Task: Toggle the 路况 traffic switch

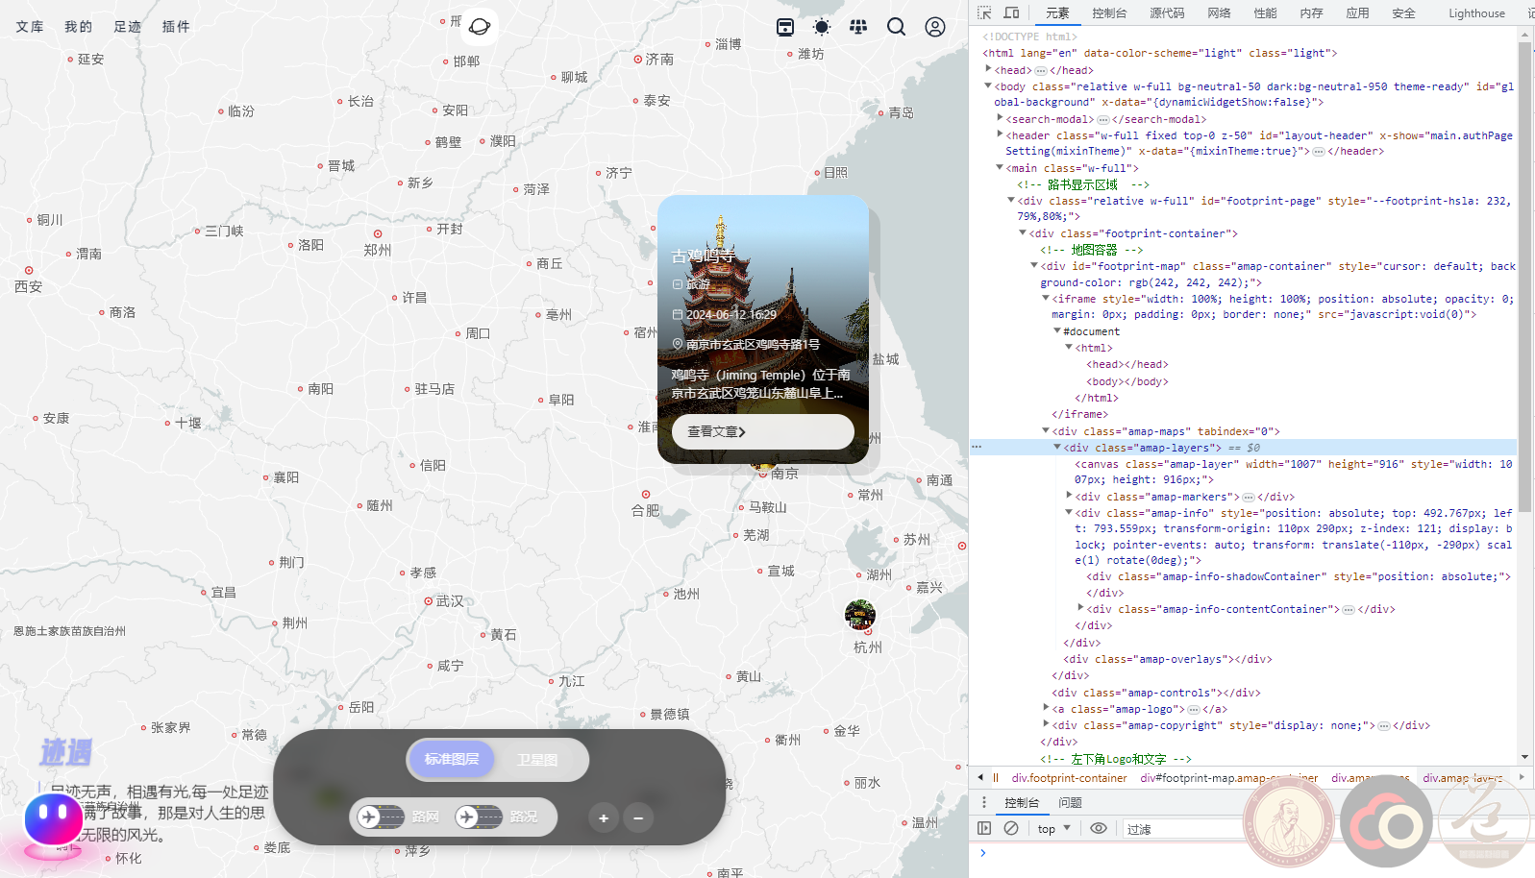Action: [x=479, y=817]
